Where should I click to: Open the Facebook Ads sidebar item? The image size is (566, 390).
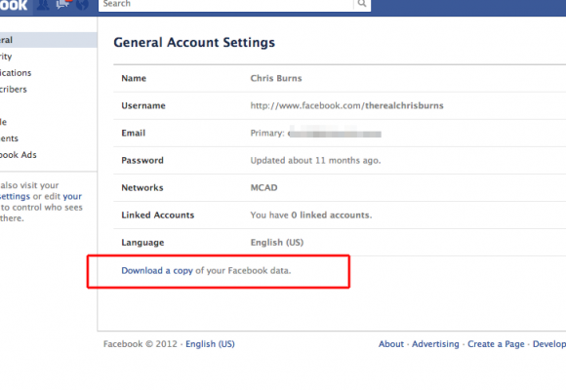[18, 155]
